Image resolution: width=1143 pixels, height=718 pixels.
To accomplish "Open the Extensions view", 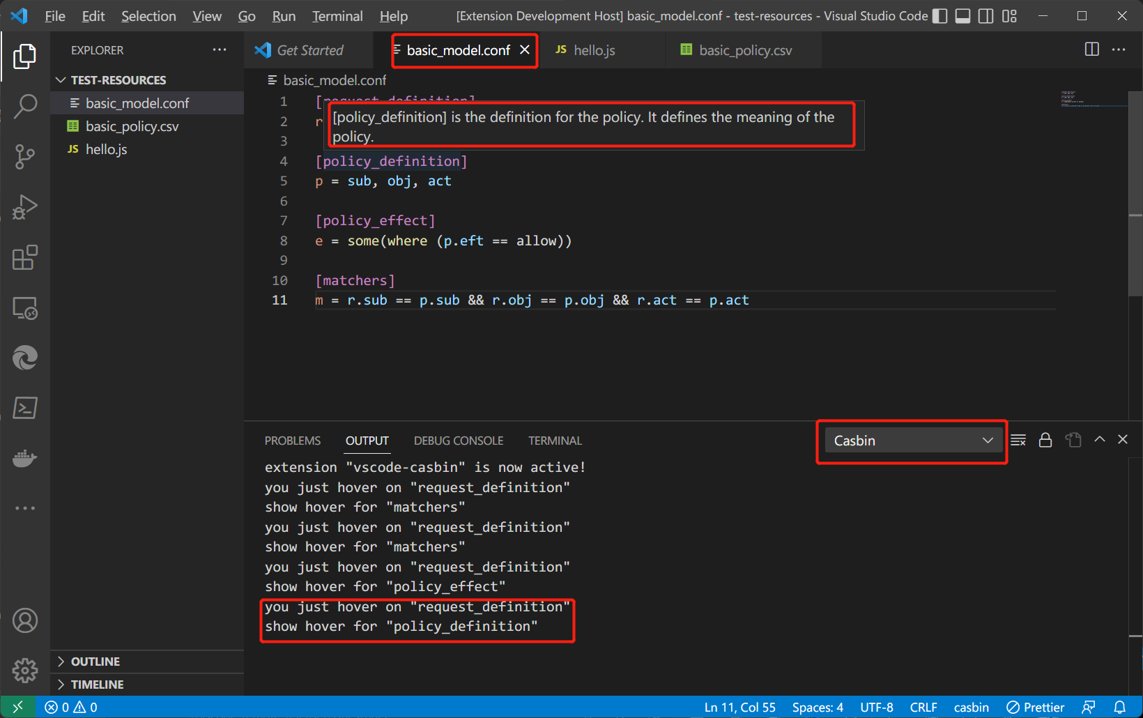I will click(25, 257).
